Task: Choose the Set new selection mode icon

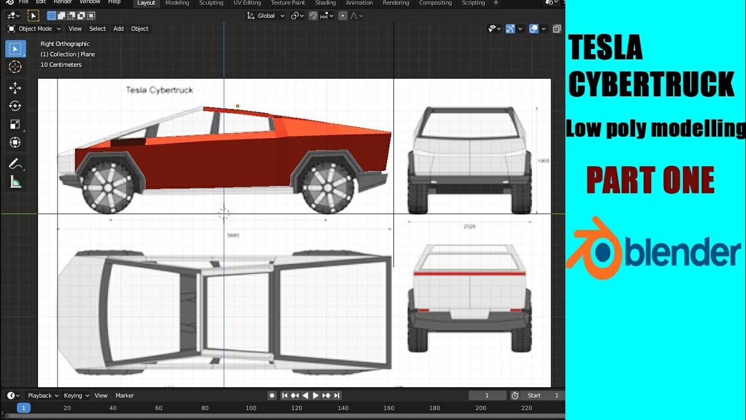Action: [51, 16]
